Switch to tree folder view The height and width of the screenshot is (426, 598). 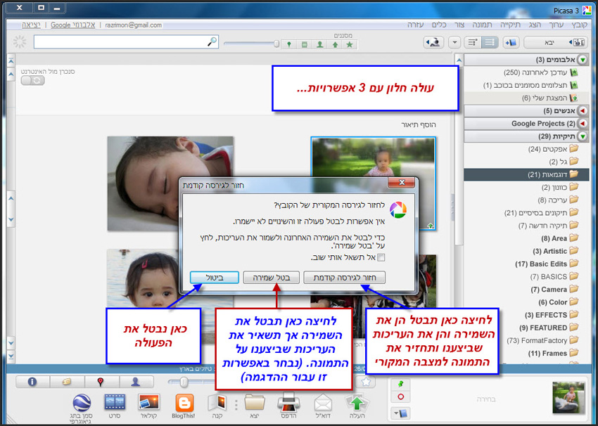click(473, 42)
